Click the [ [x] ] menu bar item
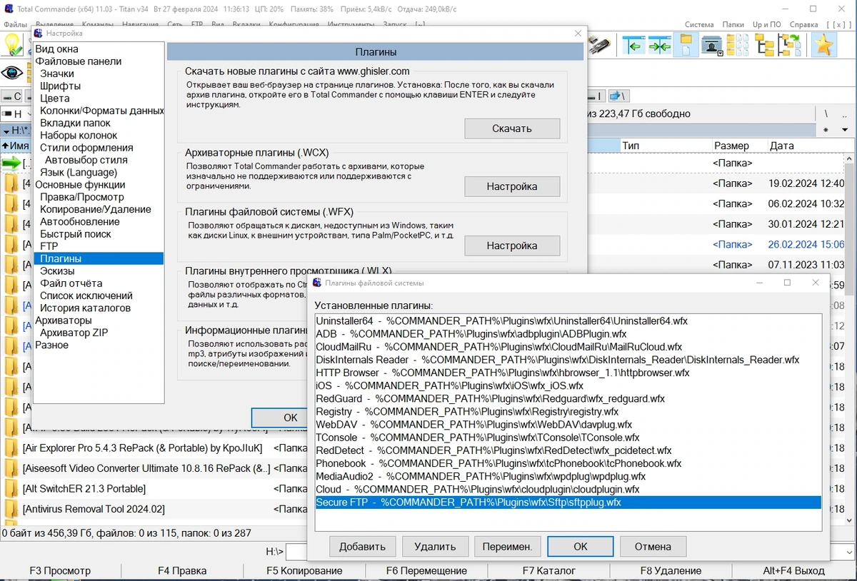The image size is (857, 581). tap(838, 24)
